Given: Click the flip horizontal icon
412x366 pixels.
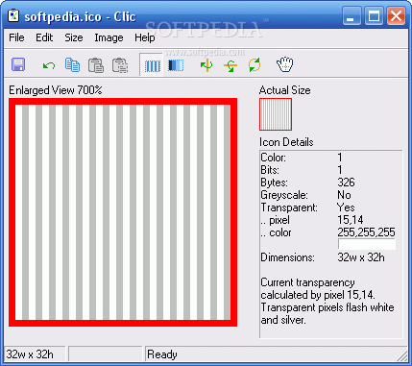Looking at the screenshot, I should (206, 65).
